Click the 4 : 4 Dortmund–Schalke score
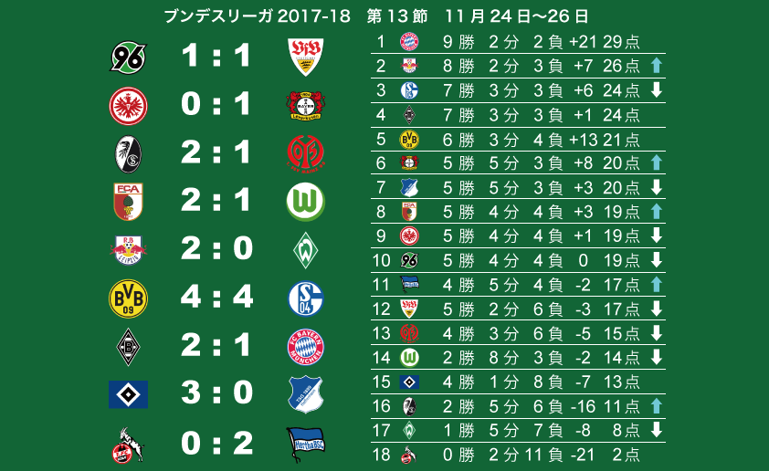The height and width of the screenshot is (471, 769). pos(216,297)
